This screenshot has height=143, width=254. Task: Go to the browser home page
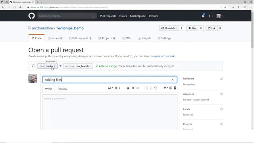coord(20,7)
